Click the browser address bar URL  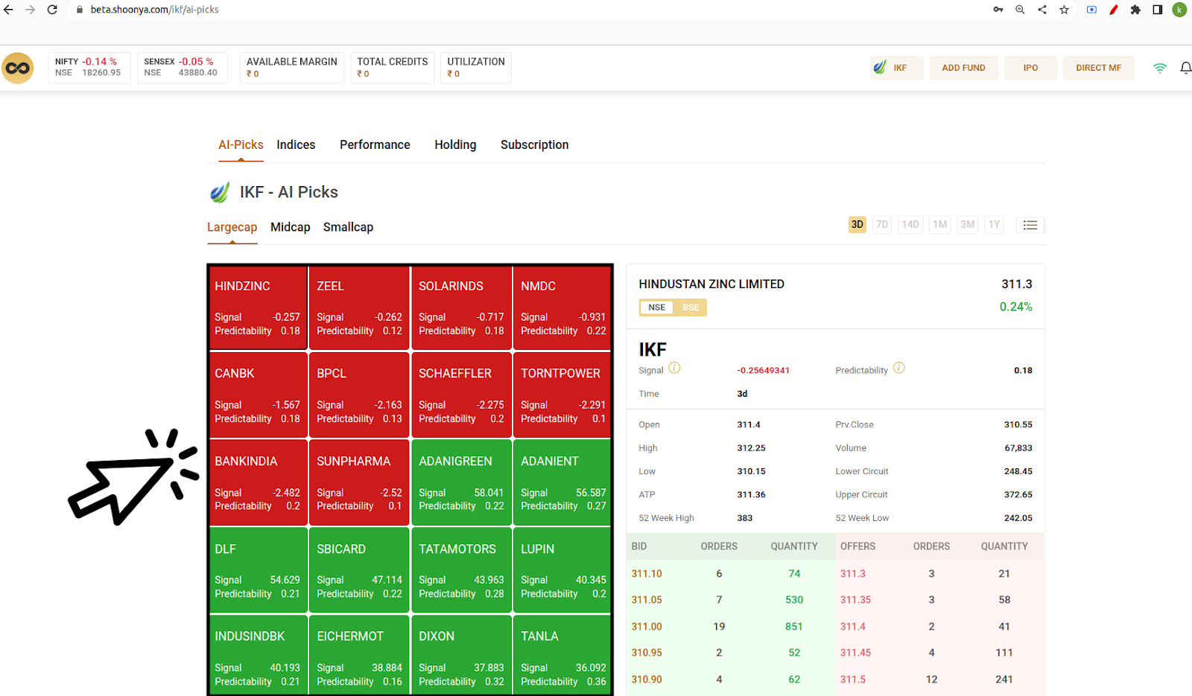coord(155,10)
